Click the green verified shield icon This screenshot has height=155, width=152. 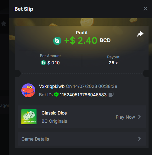[56, 94]
